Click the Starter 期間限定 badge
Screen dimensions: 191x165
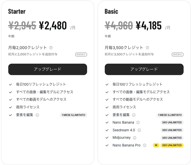point(81,55)
